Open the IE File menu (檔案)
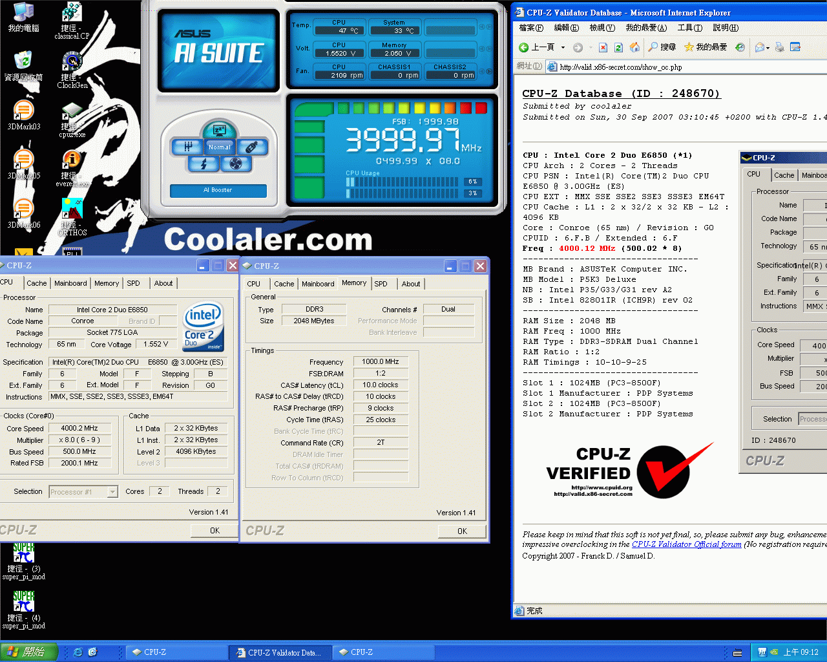Screen dimensions: 827x662 pyautogui.click(x=531, y=28)
